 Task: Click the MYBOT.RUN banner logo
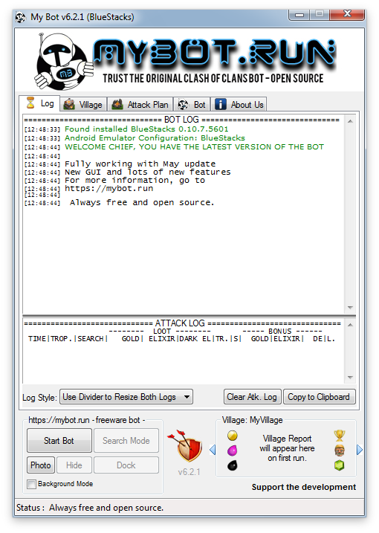click(x=215, y=53)
